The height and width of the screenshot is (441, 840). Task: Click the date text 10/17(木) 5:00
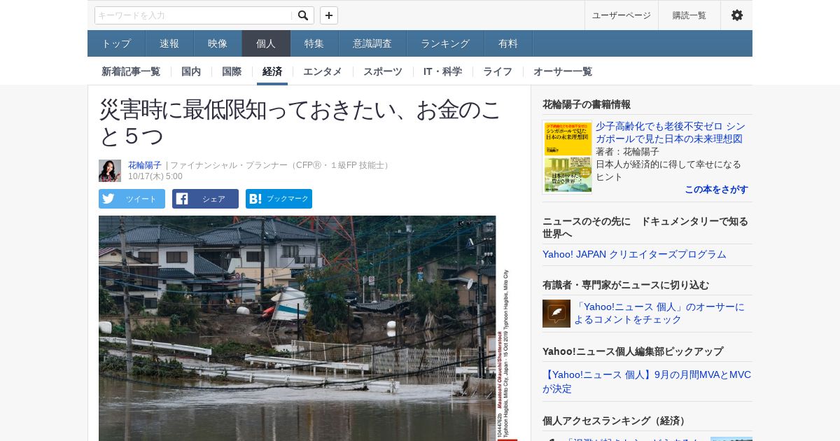click(x=155, y=176)
